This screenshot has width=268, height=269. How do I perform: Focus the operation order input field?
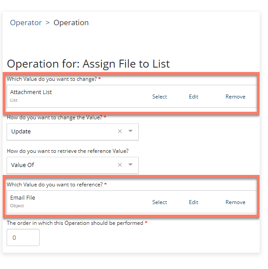point(23,238)
